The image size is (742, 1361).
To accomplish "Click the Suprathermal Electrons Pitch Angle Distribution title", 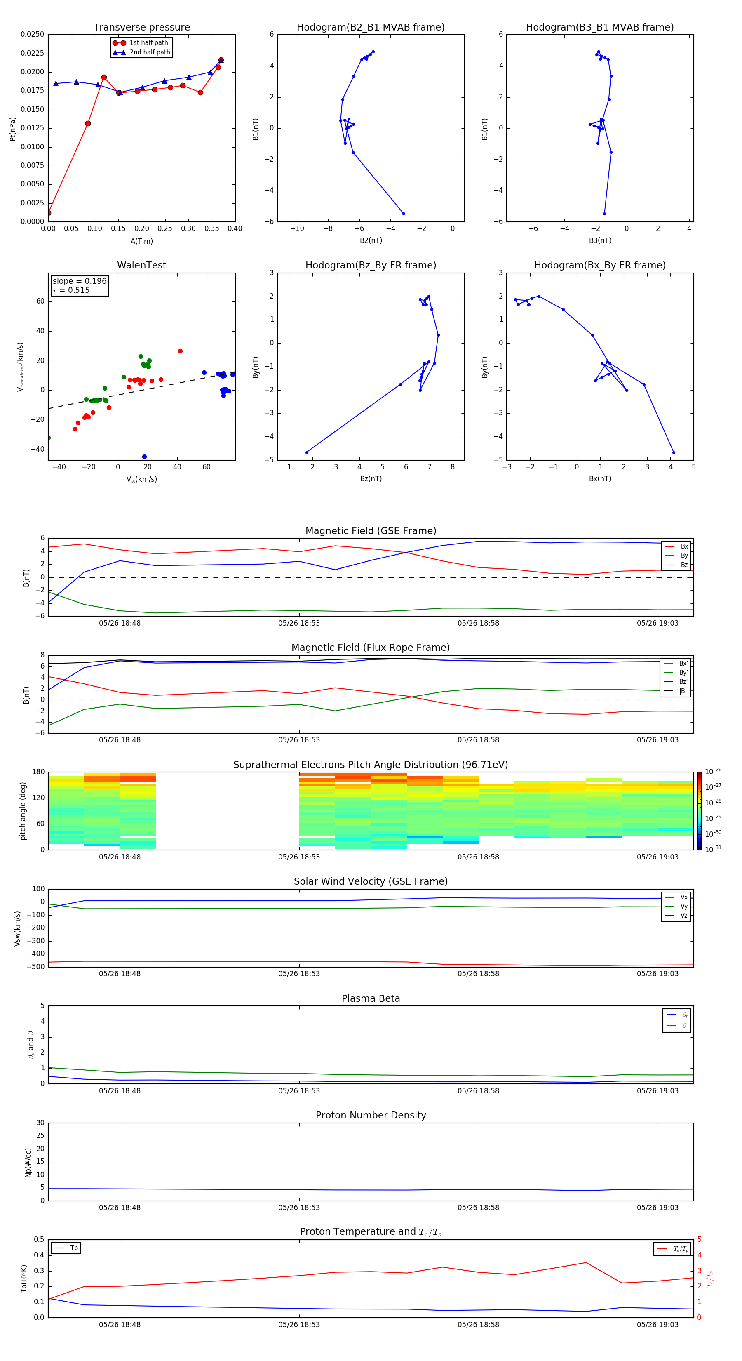I will click(371, 765).
